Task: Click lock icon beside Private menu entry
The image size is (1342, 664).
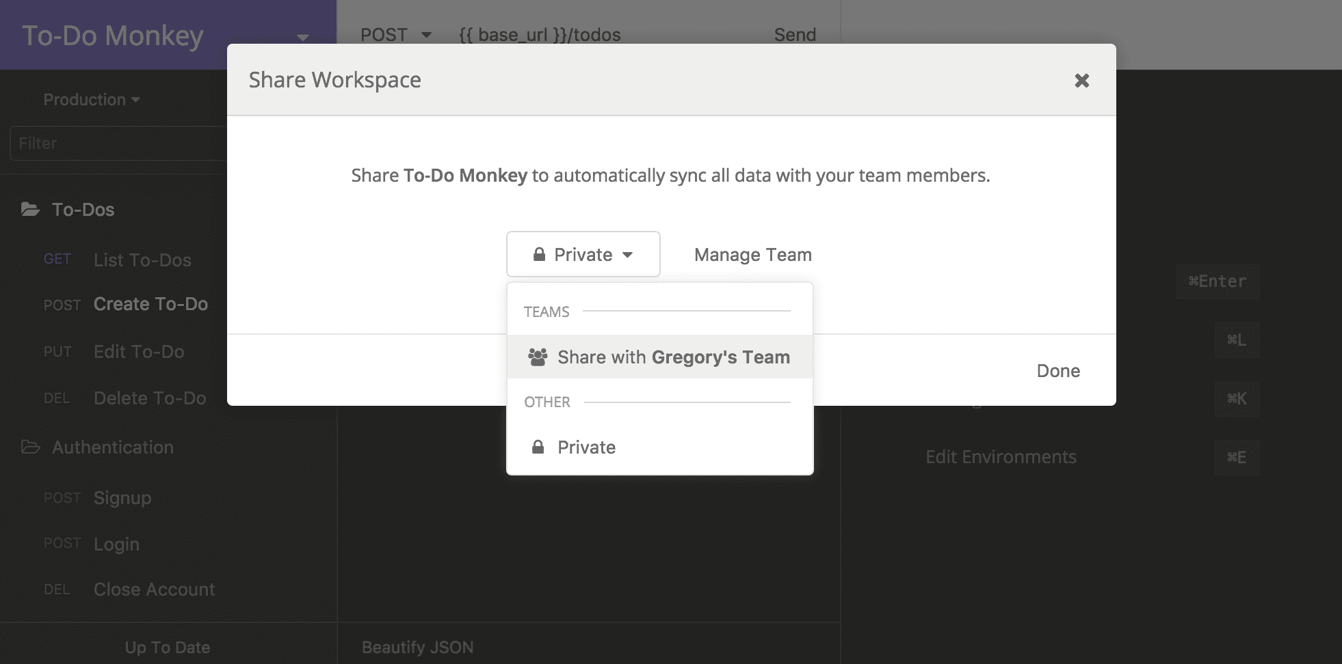Action: click(x=538, y=447)
